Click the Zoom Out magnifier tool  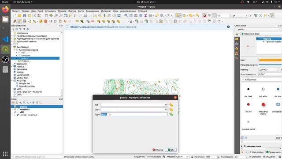click(x=61, y=16)
